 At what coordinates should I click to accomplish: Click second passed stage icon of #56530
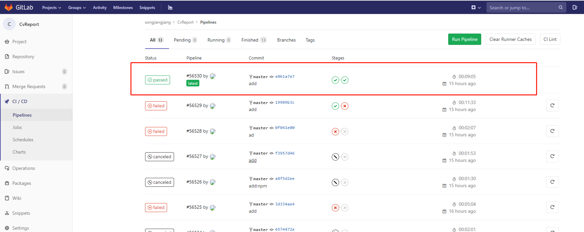point(345,80)
